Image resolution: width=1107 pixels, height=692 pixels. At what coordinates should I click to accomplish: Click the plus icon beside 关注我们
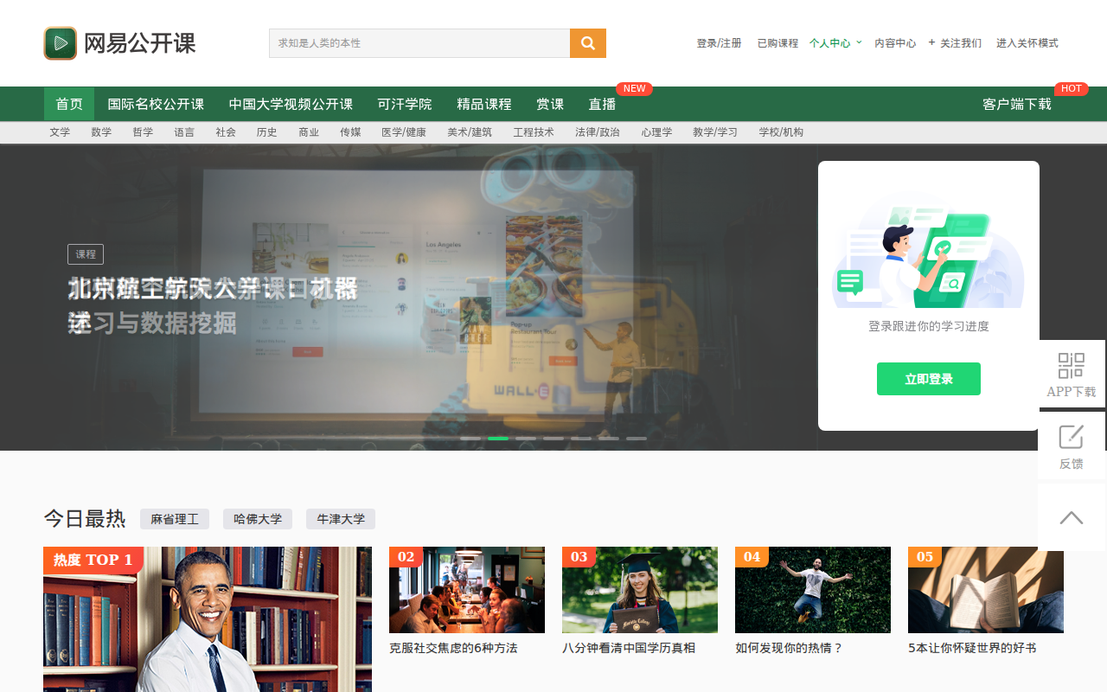(931, 42)
